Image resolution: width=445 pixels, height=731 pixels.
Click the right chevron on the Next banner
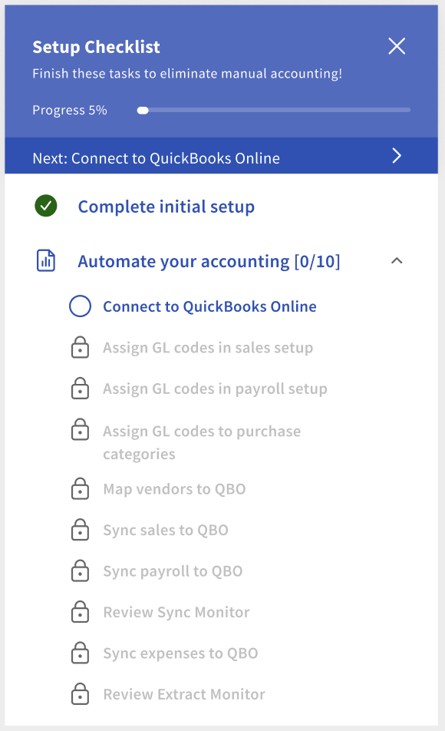click(x=397, y=155)
